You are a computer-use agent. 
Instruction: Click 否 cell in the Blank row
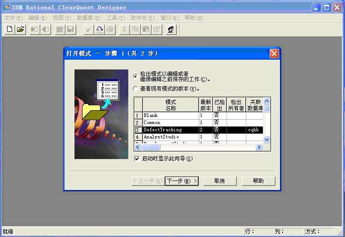pyautogui.click(x=219, y=116)
